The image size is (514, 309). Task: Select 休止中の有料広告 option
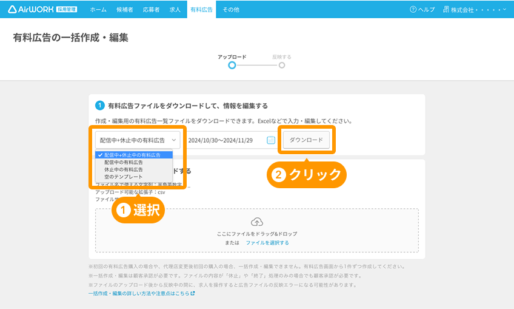[134, 169]
